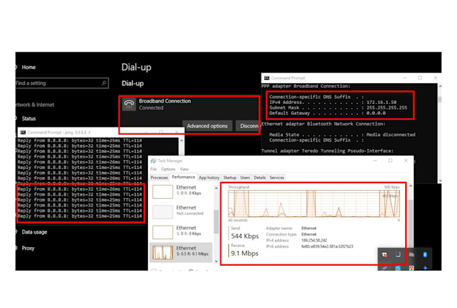Click the Advanced options button
The height and width of the screenshot is (308, 457).
pos(207,126)
